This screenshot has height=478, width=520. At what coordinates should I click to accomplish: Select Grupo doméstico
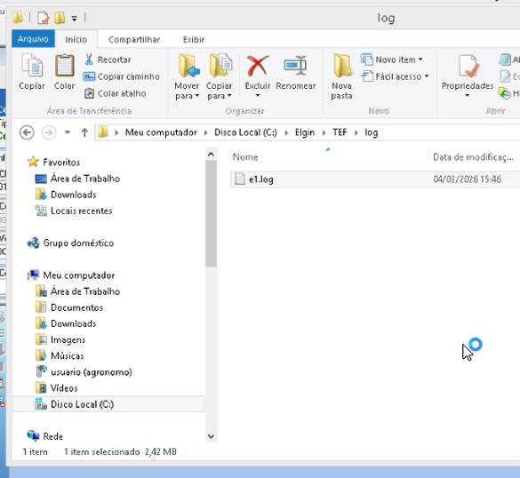coord(78,243)
